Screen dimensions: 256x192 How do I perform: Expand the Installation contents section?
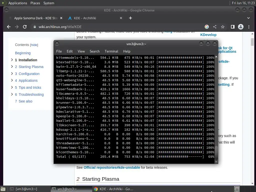12,60
